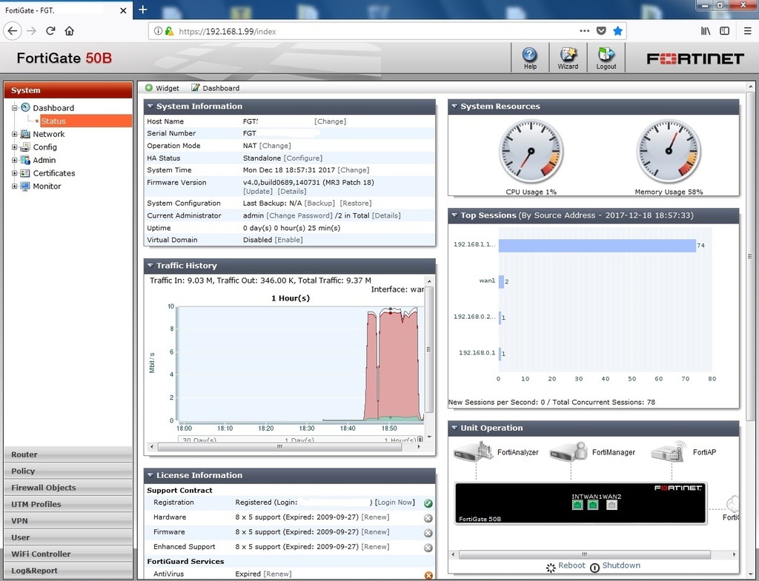This screenshot has width=759, height=581.
Task: Click Renew link for Hardware support
Action: click(375, 517)
